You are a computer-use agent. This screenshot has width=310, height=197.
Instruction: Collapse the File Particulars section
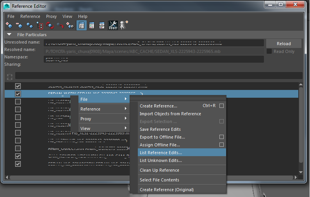coord(9,35)
